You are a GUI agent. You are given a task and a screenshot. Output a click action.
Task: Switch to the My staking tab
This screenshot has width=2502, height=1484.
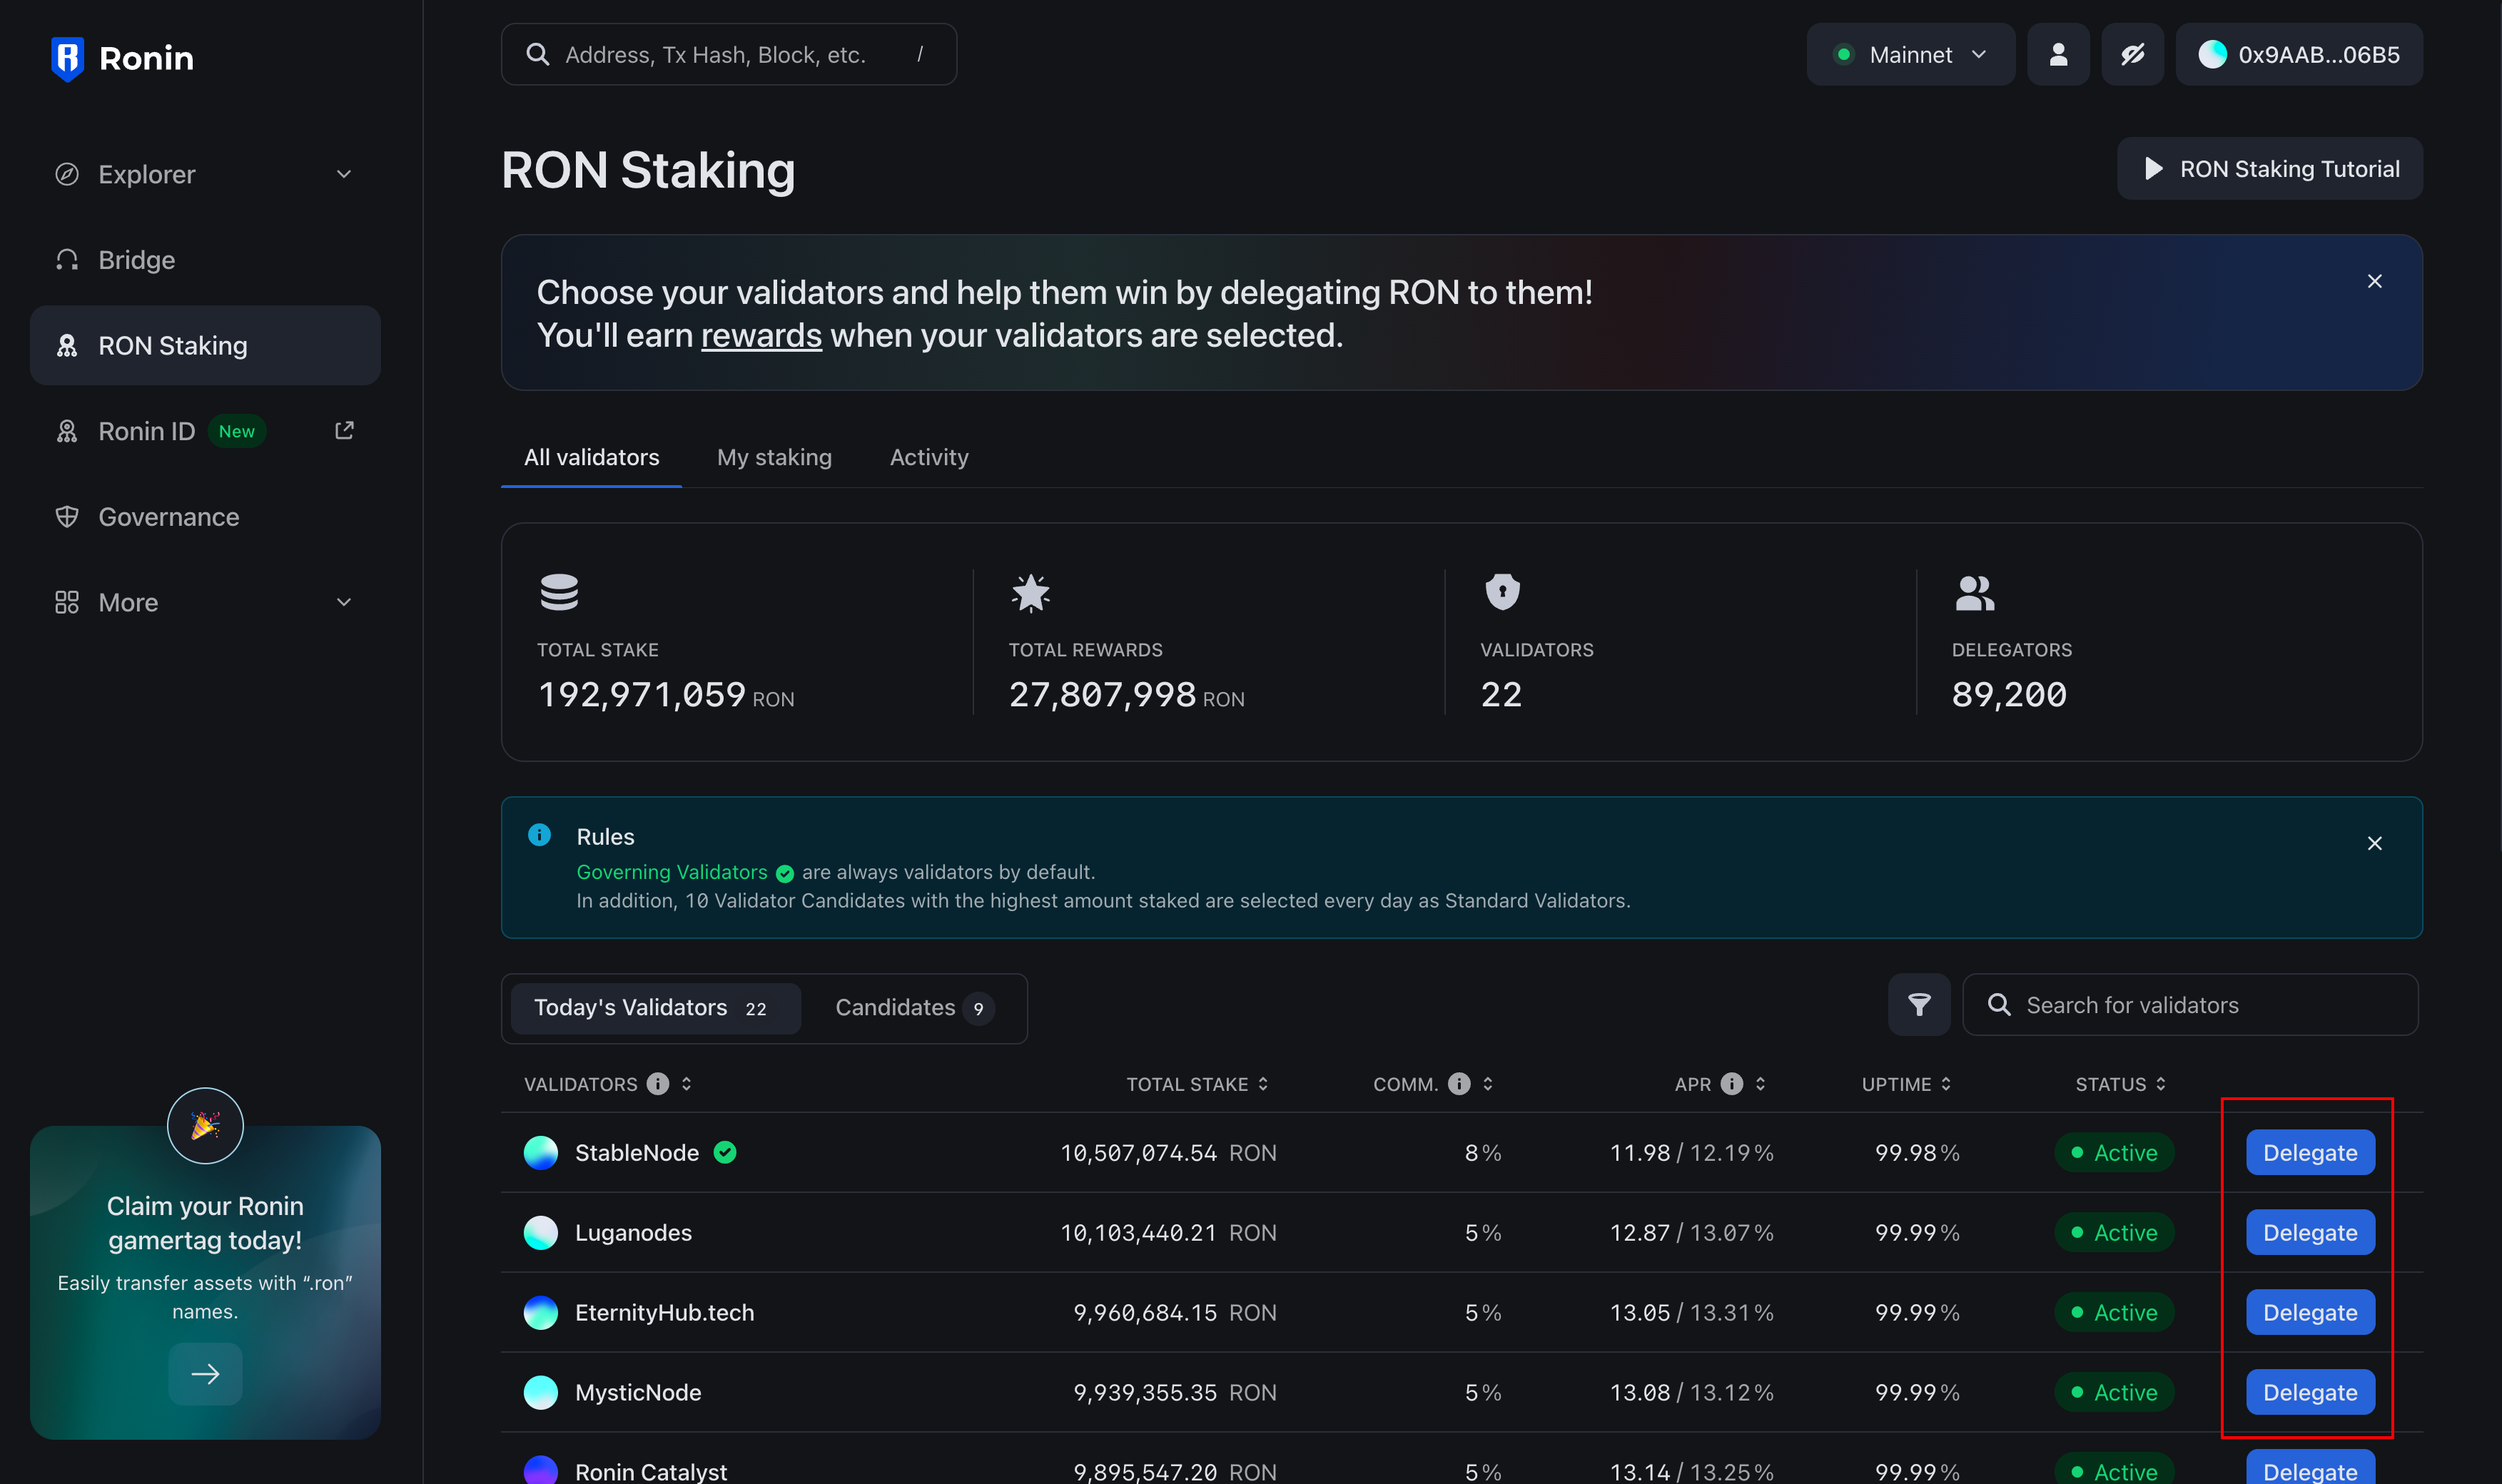774,457
